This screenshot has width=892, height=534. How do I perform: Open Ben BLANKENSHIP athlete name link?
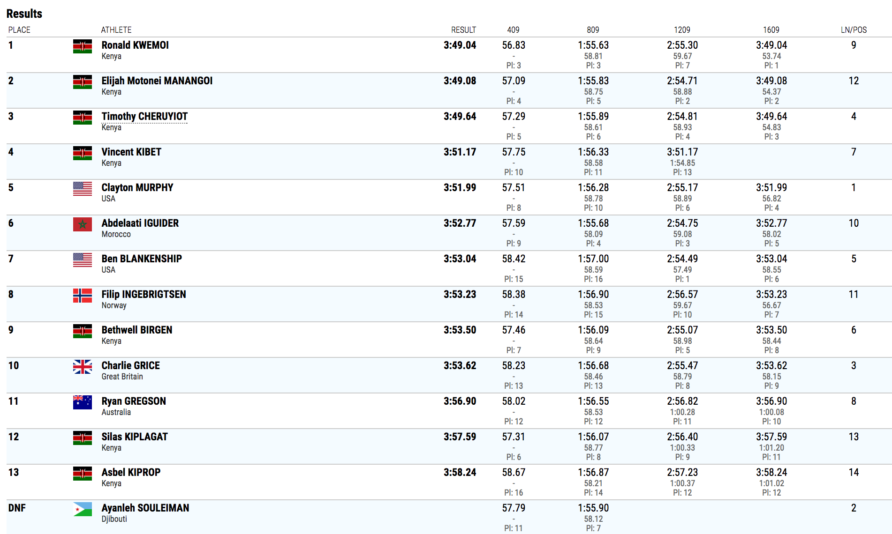click(x=142, y=259)
